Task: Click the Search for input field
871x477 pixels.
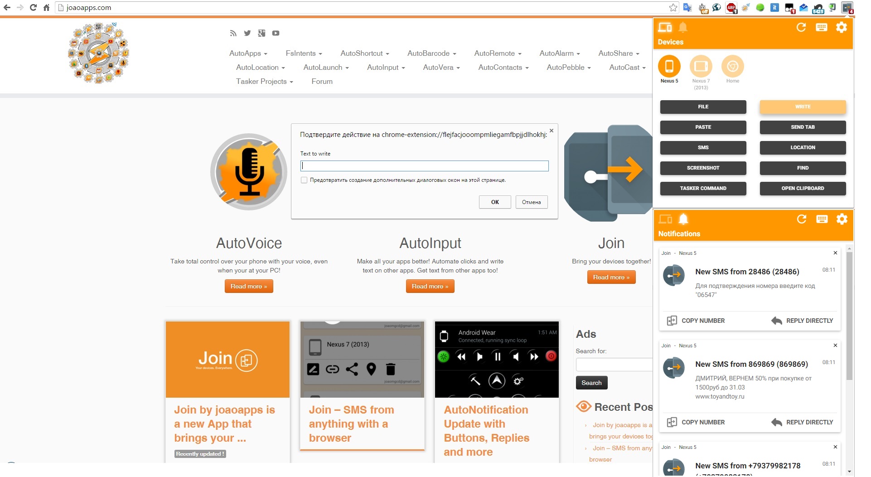Action: pos(614,365)
